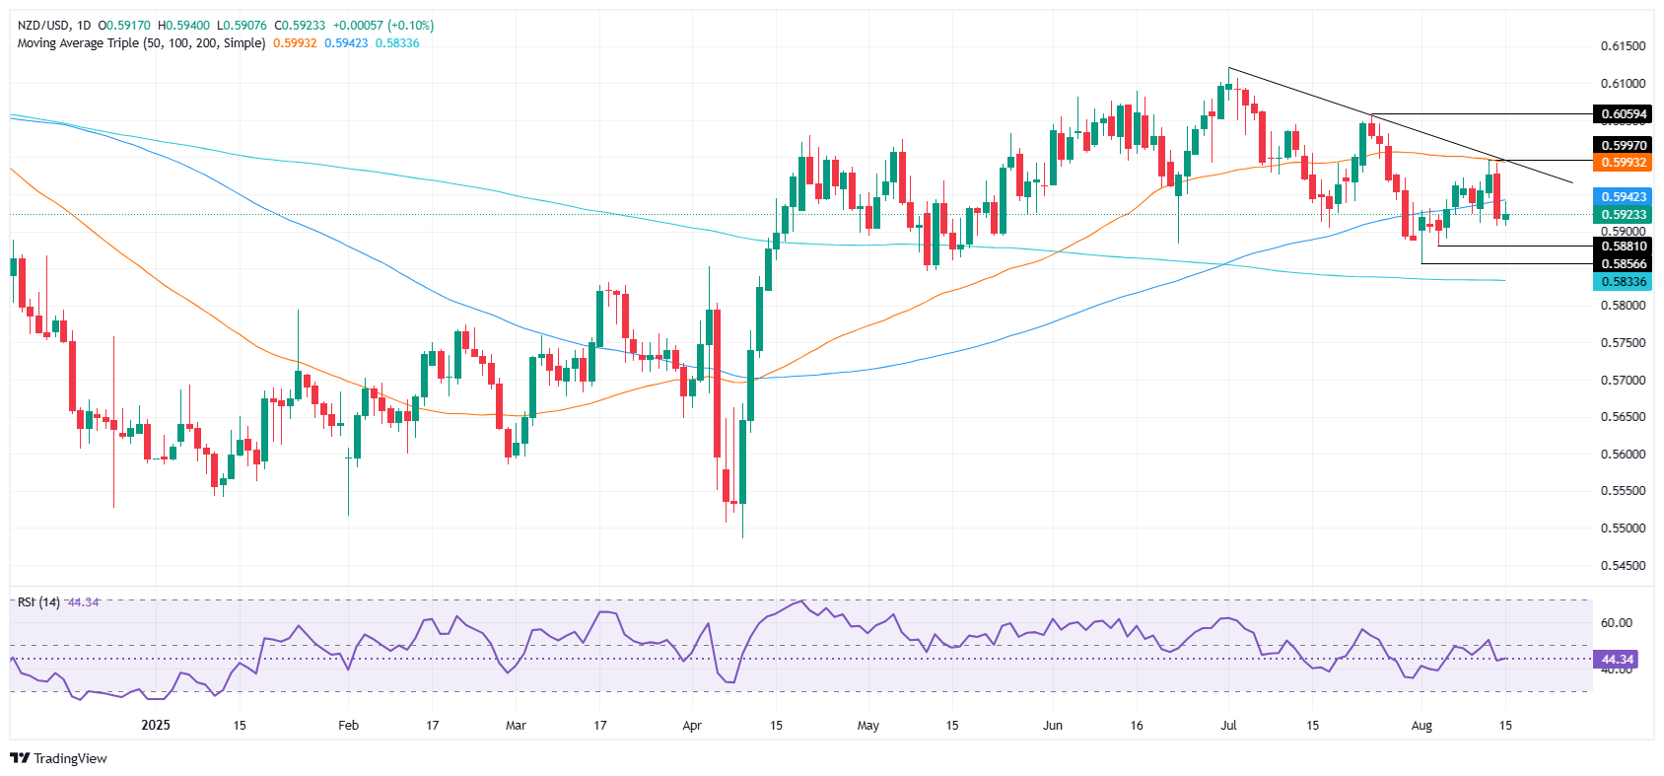Click the Apr label on time axis

tap(692, 725)
